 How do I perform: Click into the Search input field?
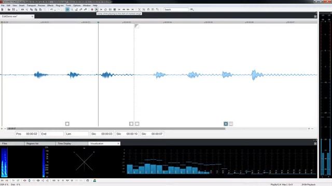click(176, 9)
